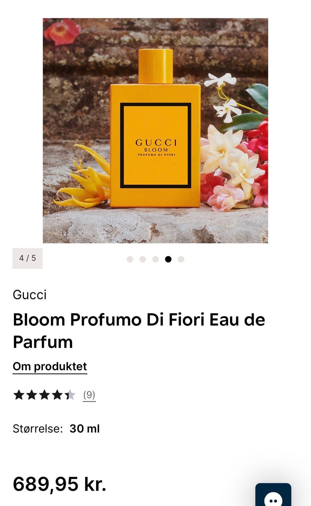Click the Størrelse label

38,429
